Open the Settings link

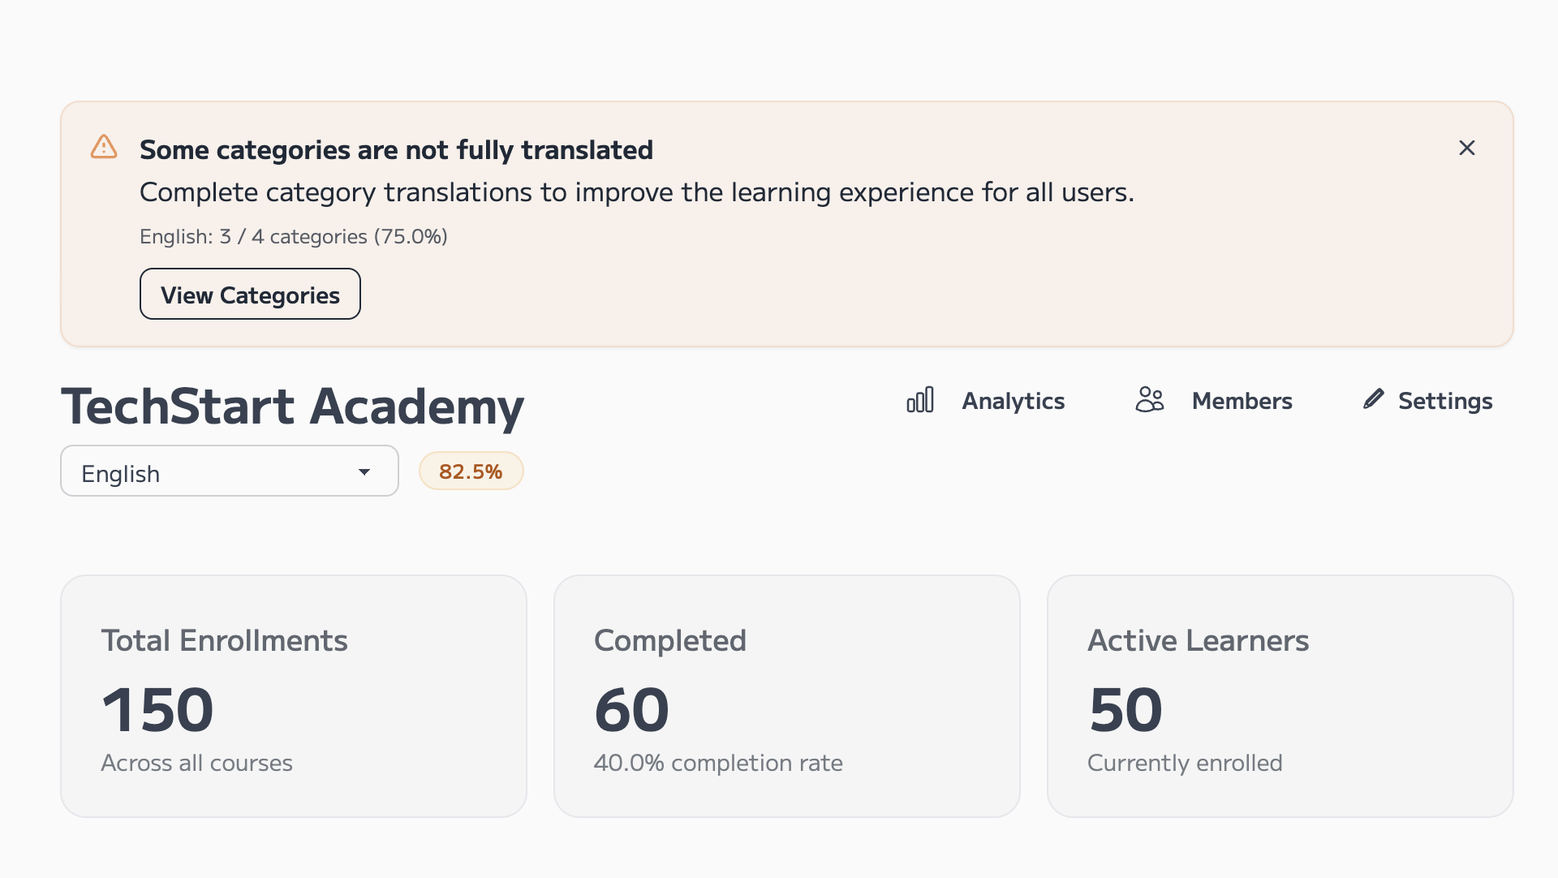click(1444, 401)
